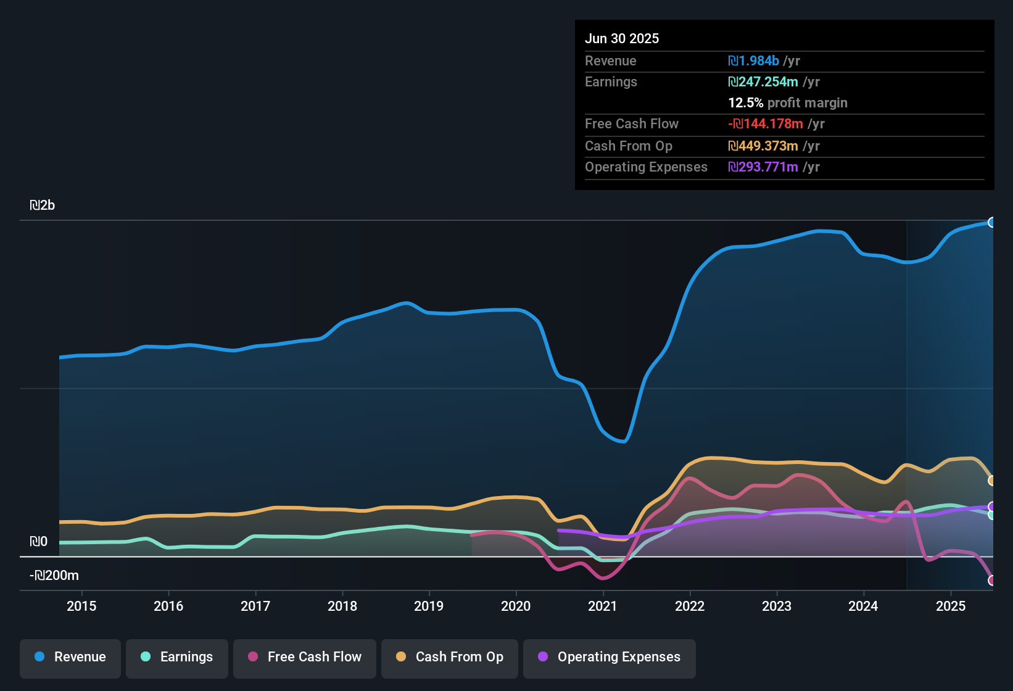Click the ₪449.373m cash from op value
Image resolution: width=1013 pixels, height=691 pixels.
(763, 146)
